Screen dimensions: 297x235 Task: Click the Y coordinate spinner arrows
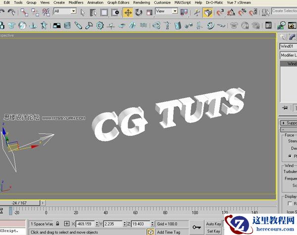click(x=125, y=224)
